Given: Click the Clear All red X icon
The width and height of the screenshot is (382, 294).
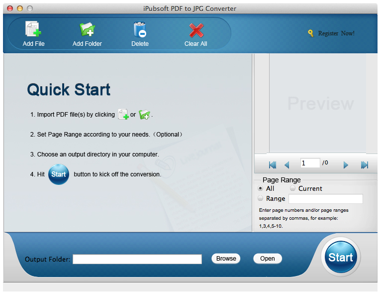Looking at the screenshot, I should pyautogui.click(x=196, y=30).
